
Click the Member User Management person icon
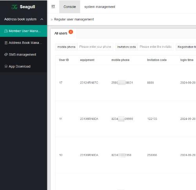[x=6, y=31]
